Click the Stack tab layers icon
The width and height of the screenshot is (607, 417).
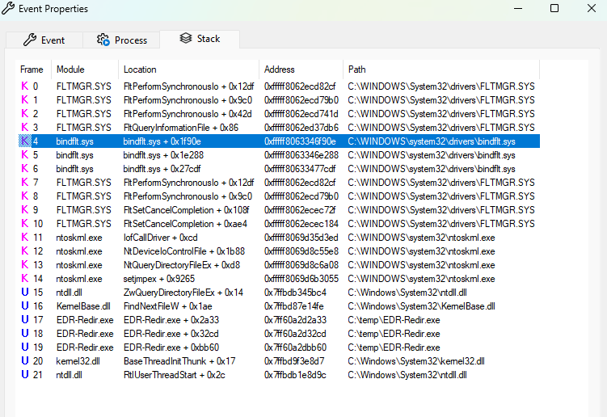[x=186, y=38]
